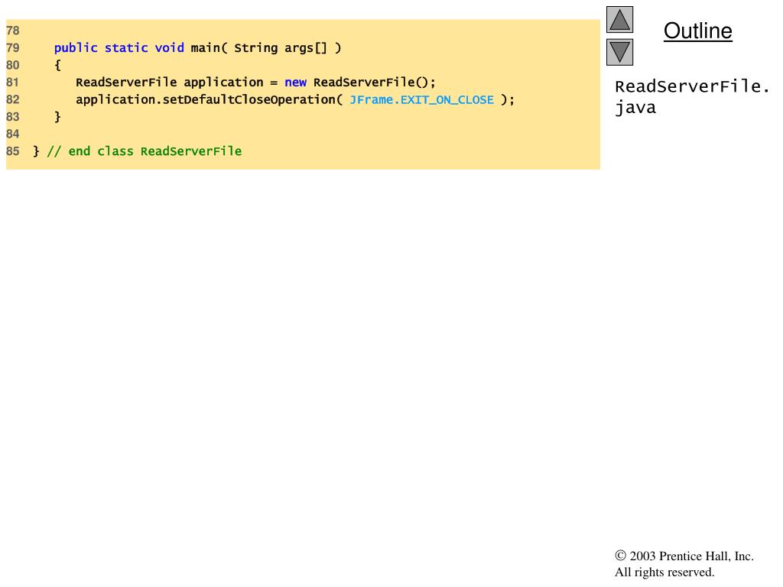Click line number 79

click(13, 48)
